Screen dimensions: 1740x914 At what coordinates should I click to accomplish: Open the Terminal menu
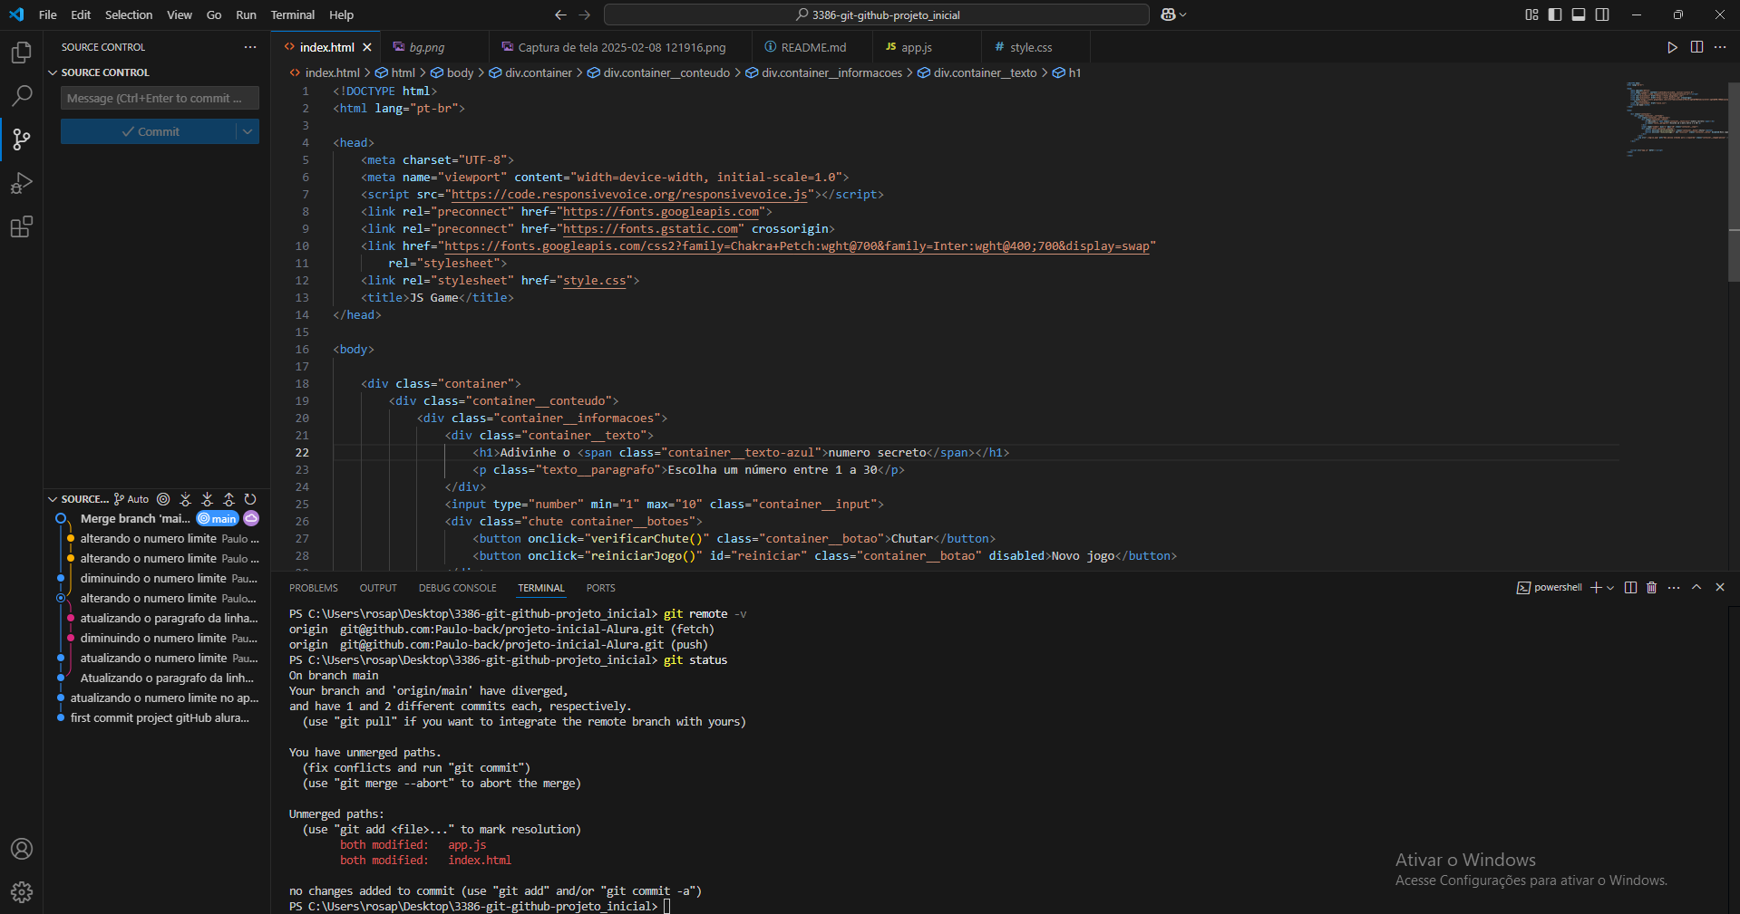click(x=293, y=14)
